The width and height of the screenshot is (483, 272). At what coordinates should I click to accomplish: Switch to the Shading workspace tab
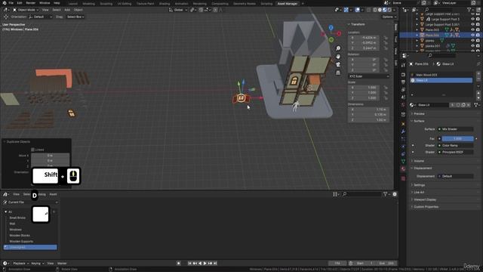coord(165,4)
